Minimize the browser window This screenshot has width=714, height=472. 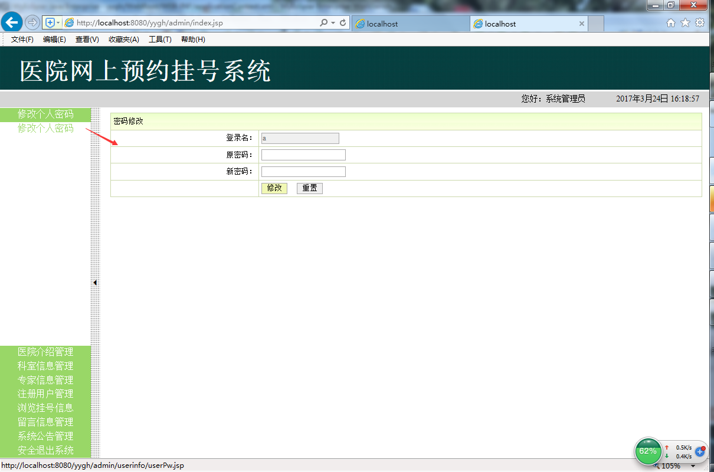(656, 5)
